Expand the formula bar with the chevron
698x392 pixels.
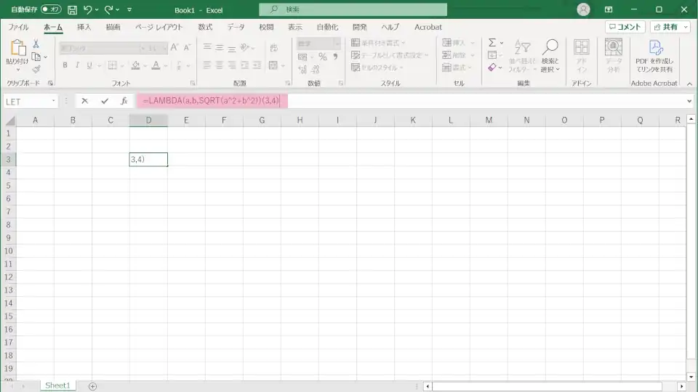click(x=689, y=102)
